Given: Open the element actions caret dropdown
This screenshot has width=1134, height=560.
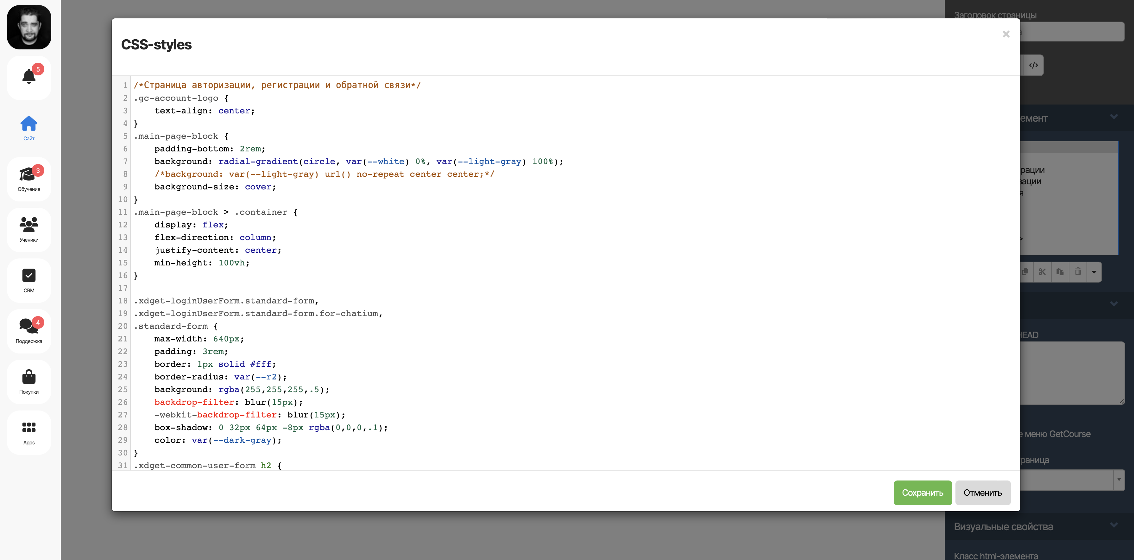Looking at the screenshot, I should [x=1094, y=272].
